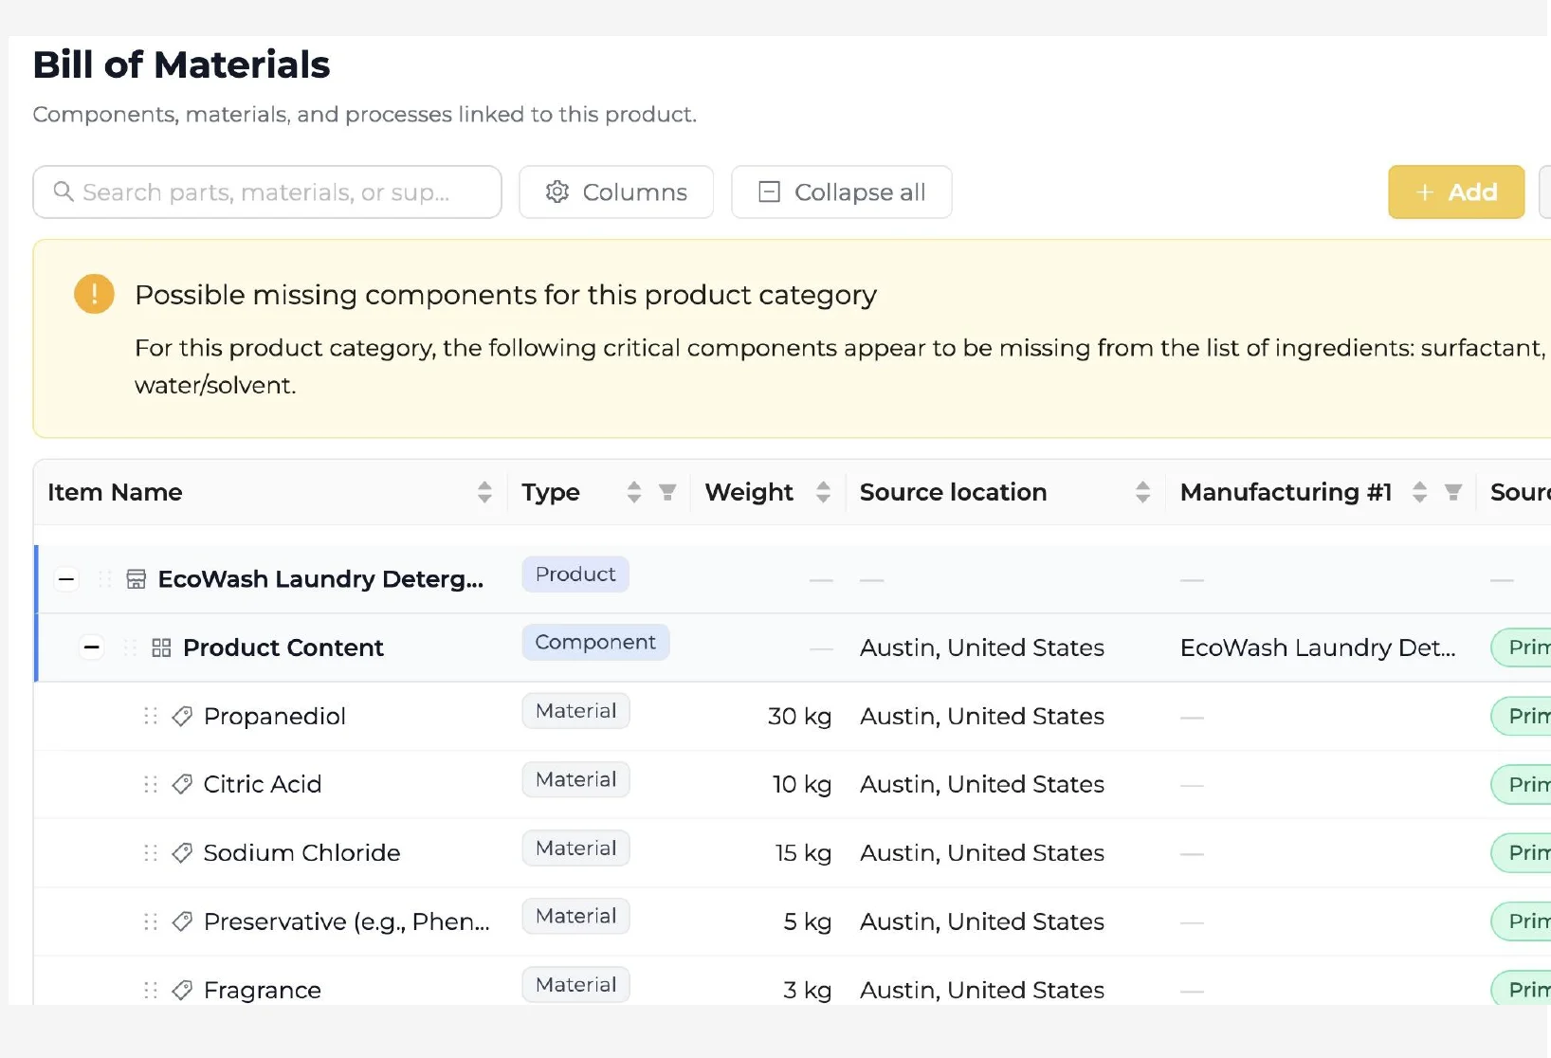Collapse the Product Content row
Viewport: 1551px width, 1058px height.
click(x=91, y=648)
